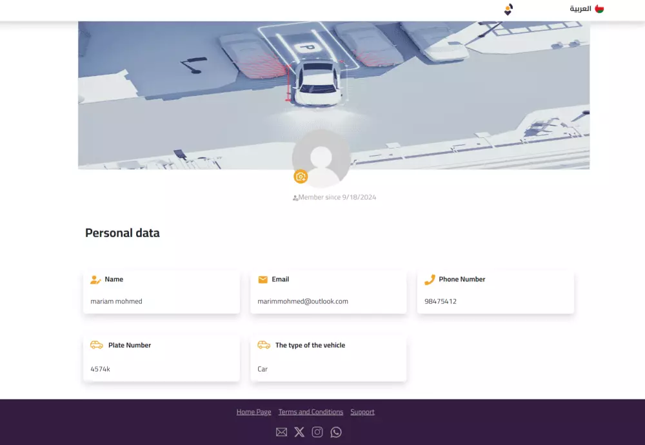Open the Support link

click(362, 412)
